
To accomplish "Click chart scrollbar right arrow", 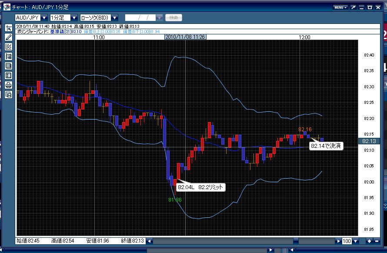I will [338, 241].
